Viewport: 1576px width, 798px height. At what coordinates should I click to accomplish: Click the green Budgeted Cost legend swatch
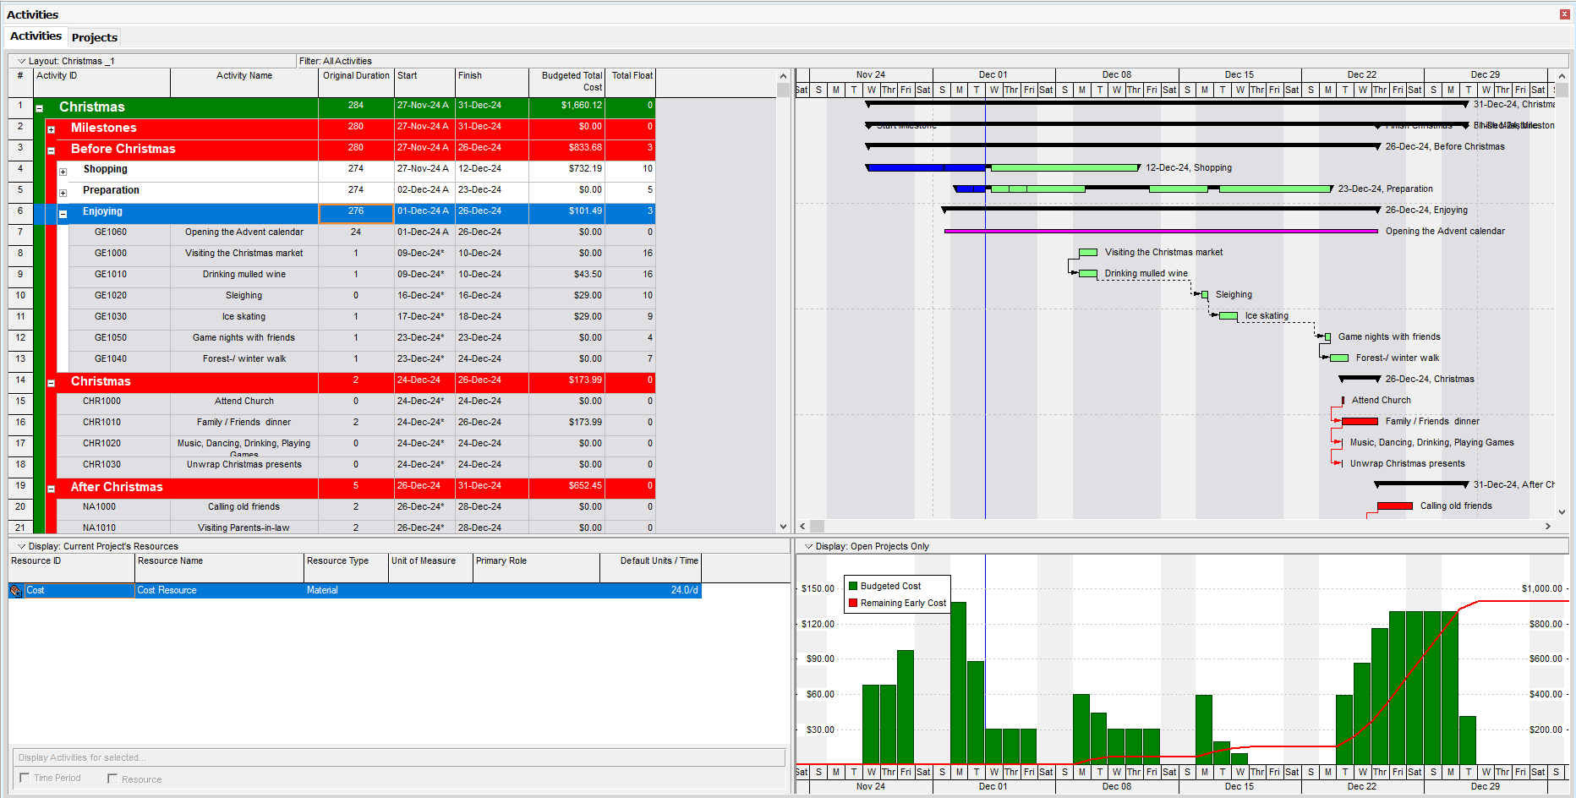853,586
